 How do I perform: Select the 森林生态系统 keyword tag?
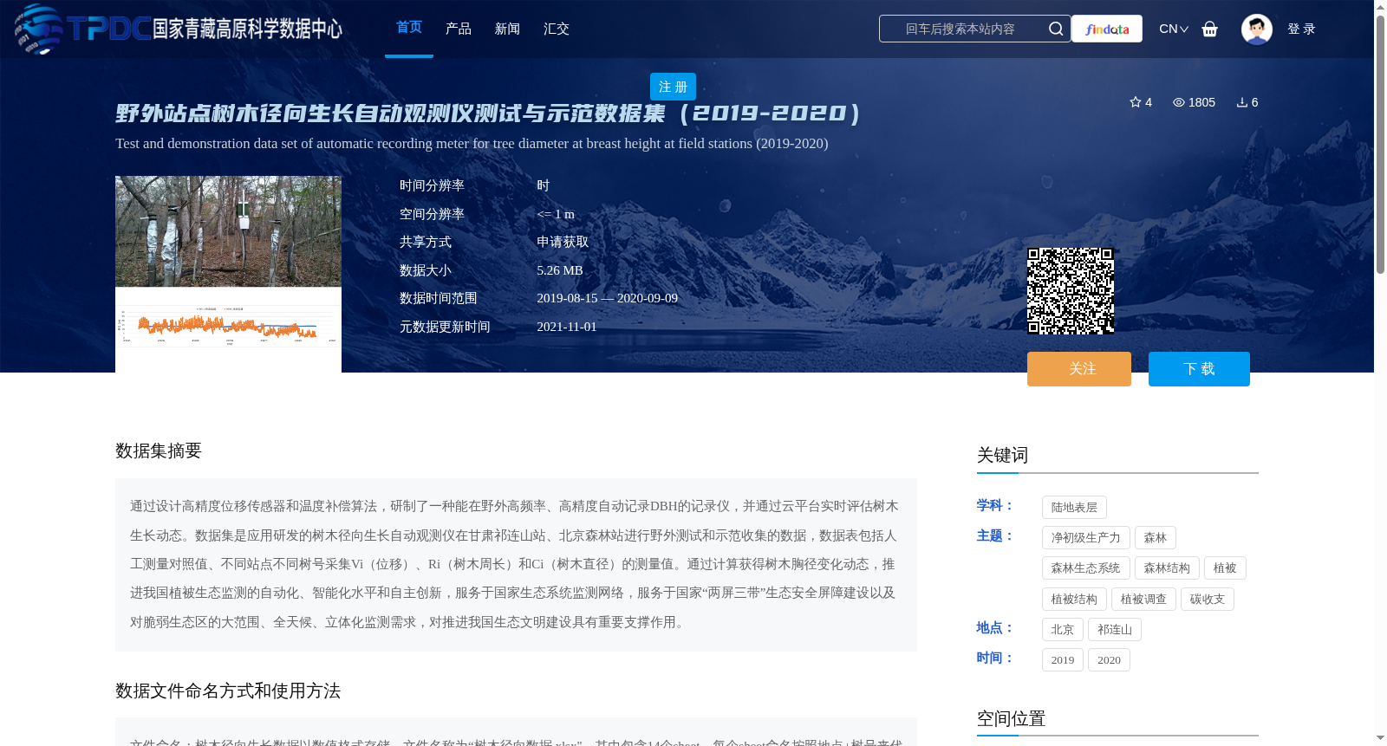point(1086,568)
